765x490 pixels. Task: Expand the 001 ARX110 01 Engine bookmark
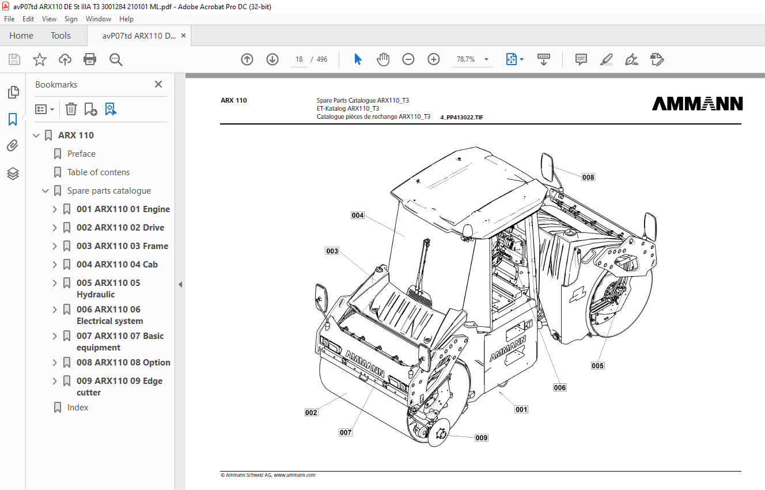coord(55,209)
